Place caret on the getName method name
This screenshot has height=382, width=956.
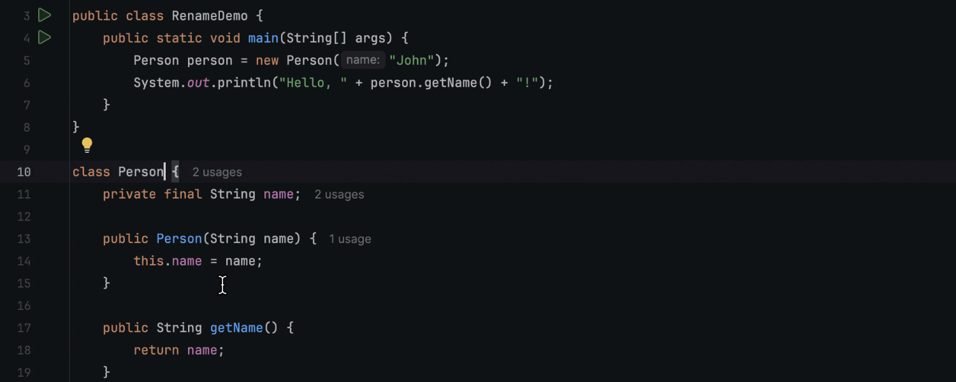pyautogui.click(x=236, y=327)
